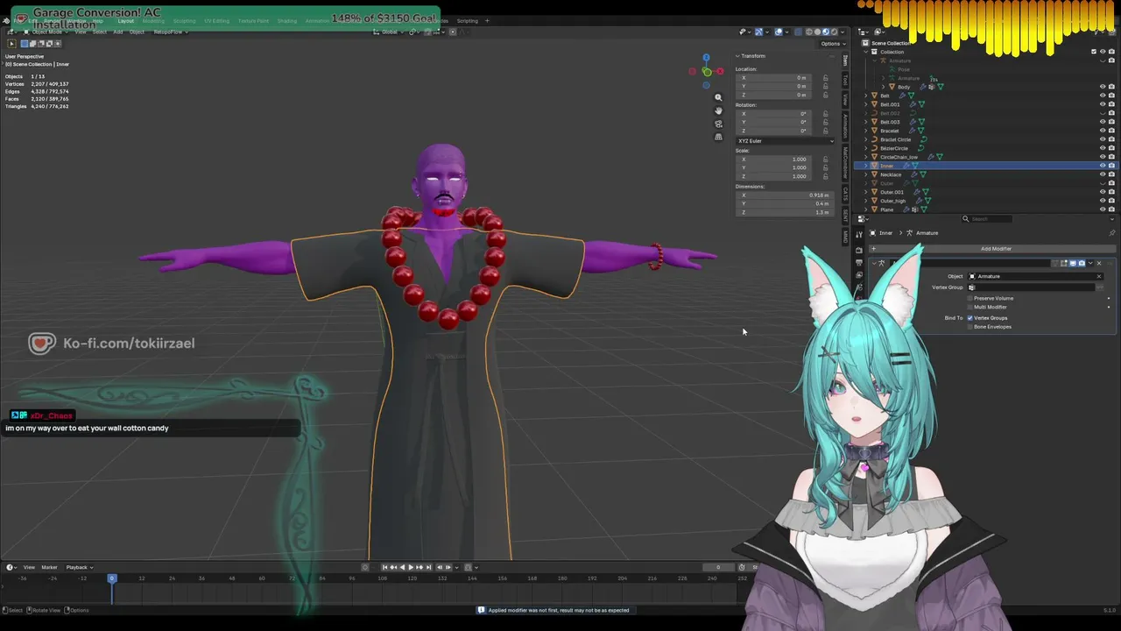This screenshot has width=1121, height=631.
Task: Open the CATS sidebar tab
Action: coord(845,193)
